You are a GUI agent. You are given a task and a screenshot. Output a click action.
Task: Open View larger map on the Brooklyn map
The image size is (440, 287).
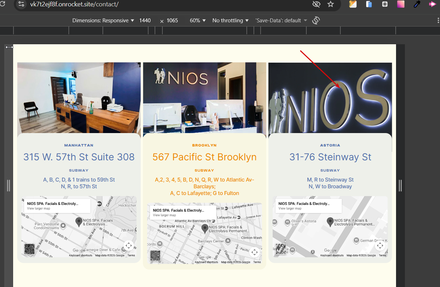pyautogui.click(x=165, y=215)
